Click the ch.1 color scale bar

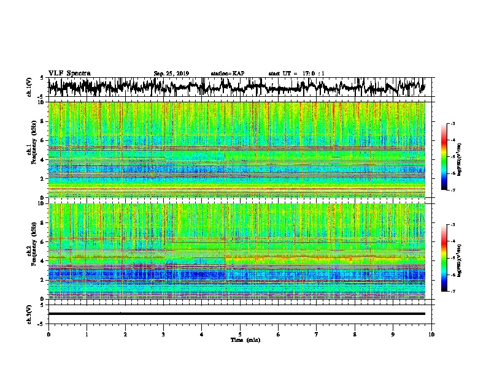[x=444, y=157]
